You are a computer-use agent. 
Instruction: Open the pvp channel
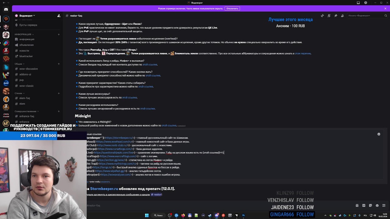click(21, 80)
